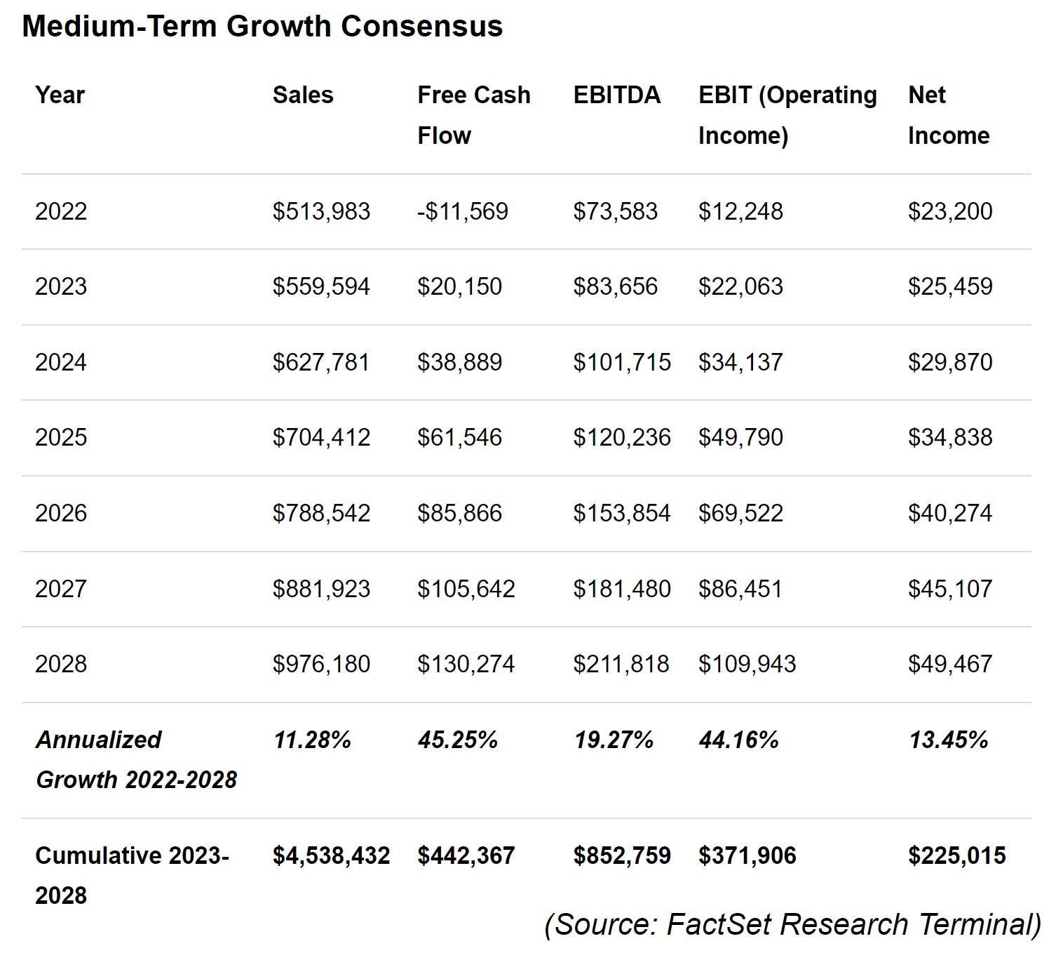Screen dimensions: 1056x953
Task: Select the 2028 sales value $976,180
Action: click(321, 664)
